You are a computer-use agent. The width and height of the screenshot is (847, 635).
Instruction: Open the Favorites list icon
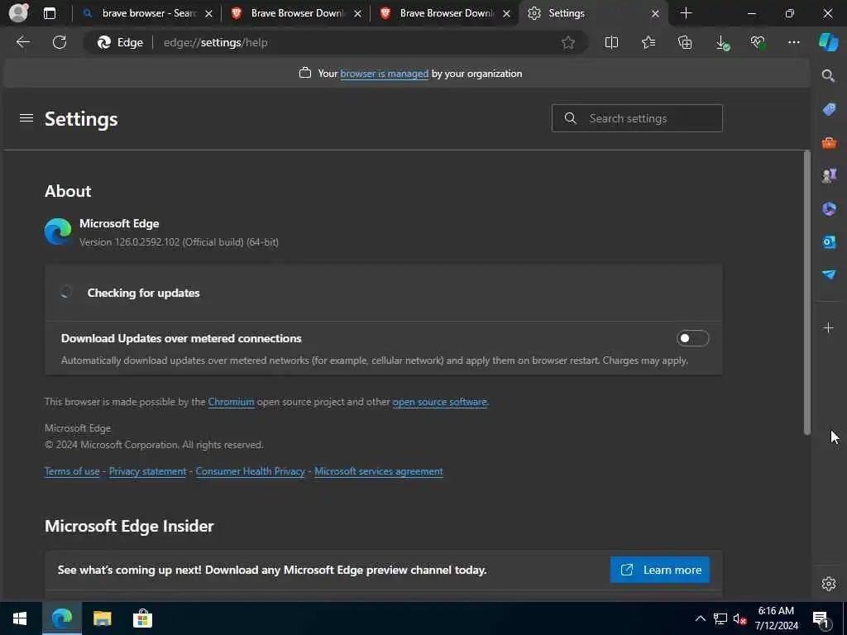[648, 43]
